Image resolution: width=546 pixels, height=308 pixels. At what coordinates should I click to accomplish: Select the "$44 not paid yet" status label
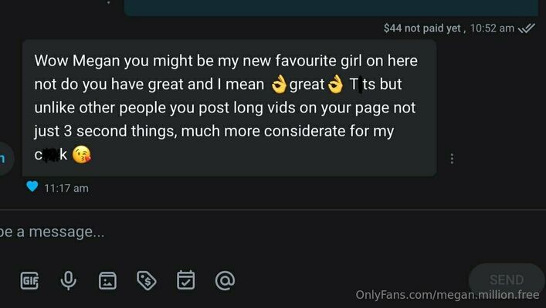click(x=422, y=28)
